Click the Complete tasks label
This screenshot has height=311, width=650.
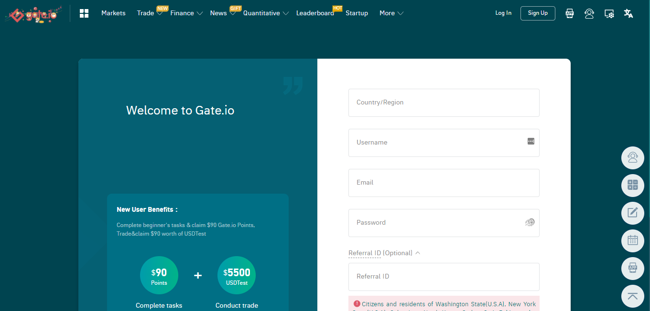[x=159, y=305]
